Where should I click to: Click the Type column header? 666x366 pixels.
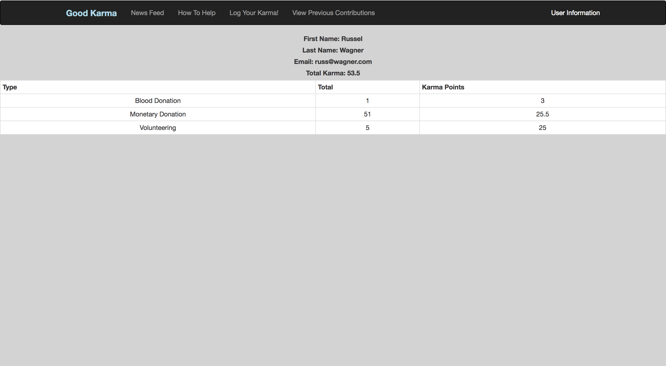10,87
